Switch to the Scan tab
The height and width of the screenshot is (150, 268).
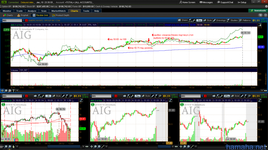coord(44,11)
